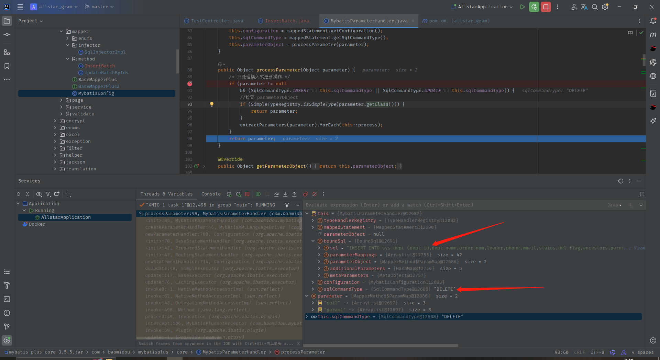This screenshot has width=660, height=360.
Task: Open the master branch dropdown
Action: click(99, 7)
